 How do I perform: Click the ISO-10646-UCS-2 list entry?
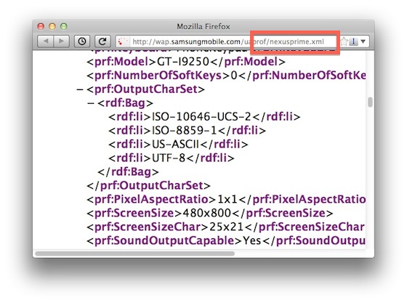[x=201, y=117]
